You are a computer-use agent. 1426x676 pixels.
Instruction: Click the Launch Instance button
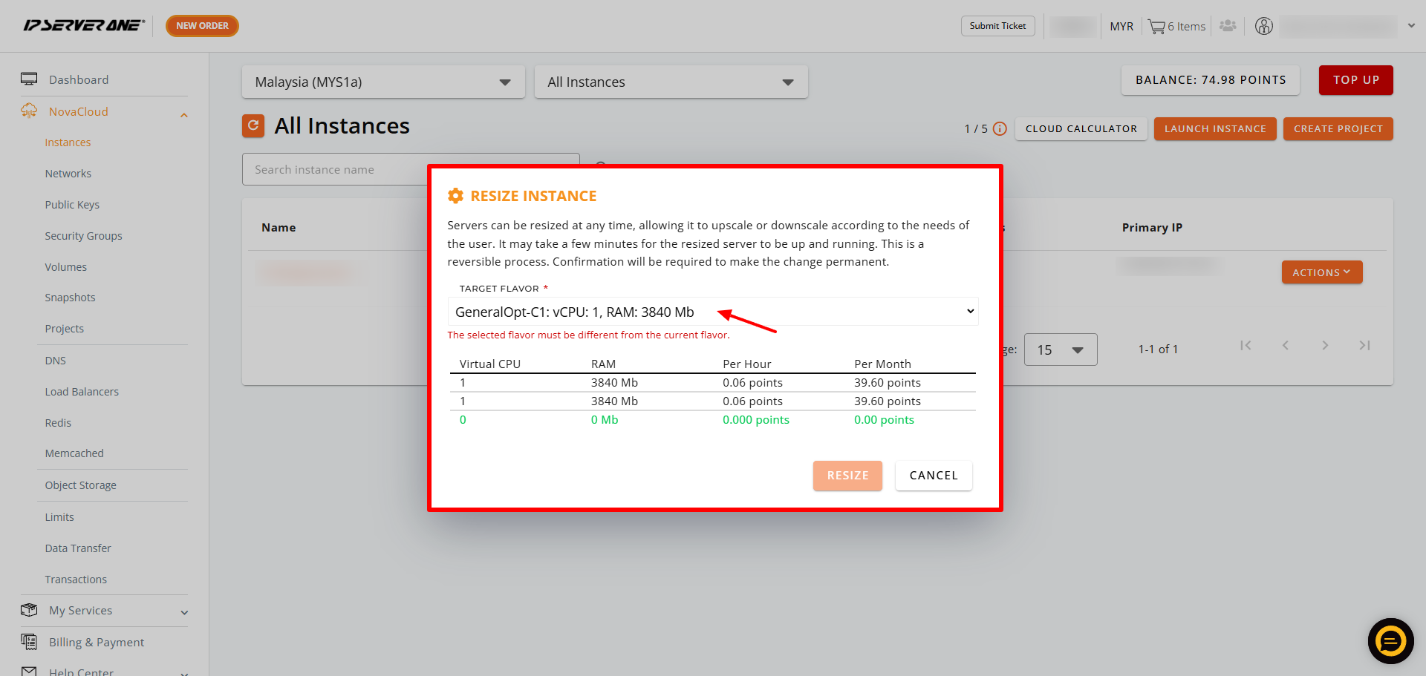1215,128
